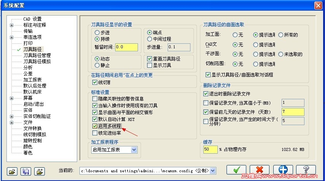Select CAD 设置 in the tree
325x181 pixels.
pos(32,19)
